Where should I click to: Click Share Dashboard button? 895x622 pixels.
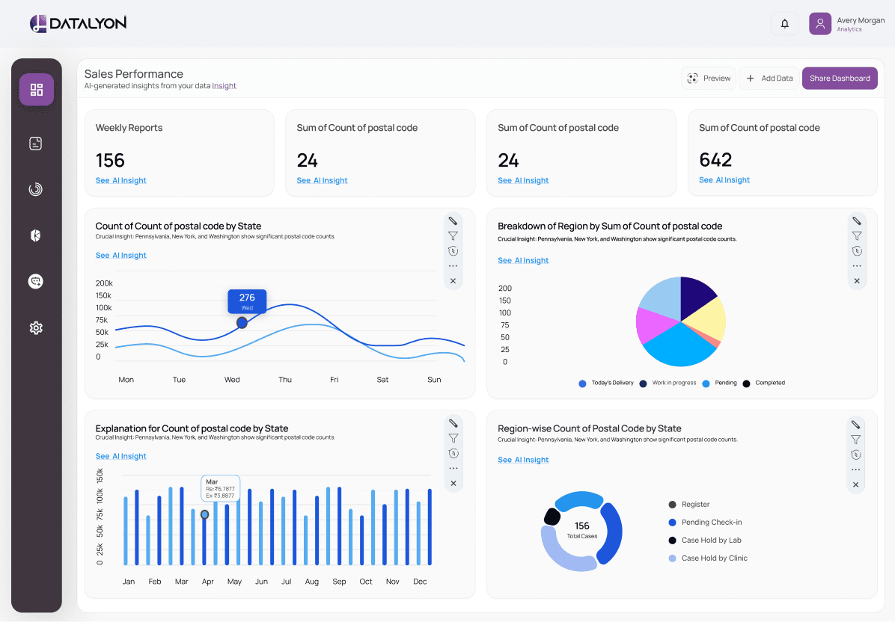840,78
